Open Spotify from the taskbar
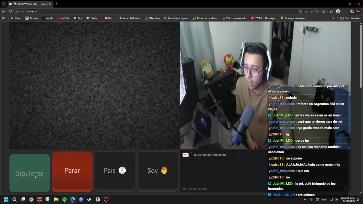 click(64, 199)
